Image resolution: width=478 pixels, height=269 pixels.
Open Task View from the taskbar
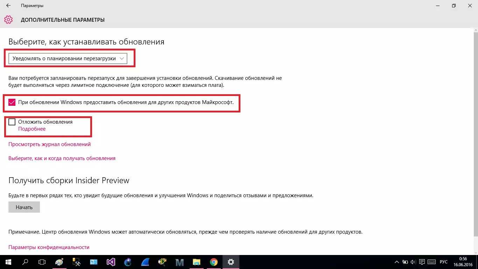(x=42, y=262)
